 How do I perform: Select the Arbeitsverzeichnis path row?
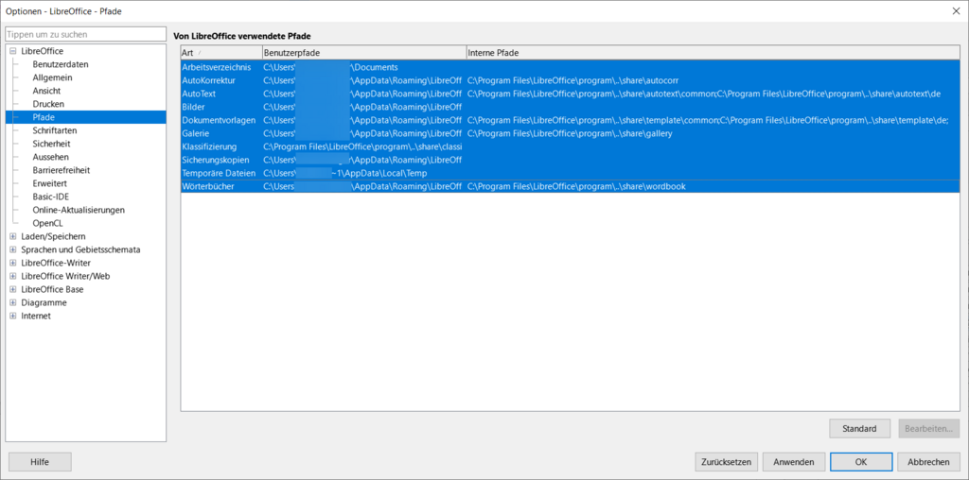(571, 67)
